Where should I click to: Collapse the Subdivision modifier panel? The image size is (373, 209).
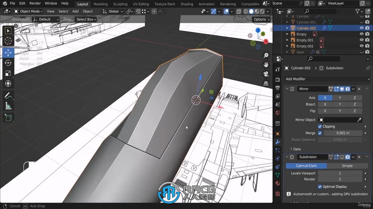pyautogui.click(x=287, y=157)
